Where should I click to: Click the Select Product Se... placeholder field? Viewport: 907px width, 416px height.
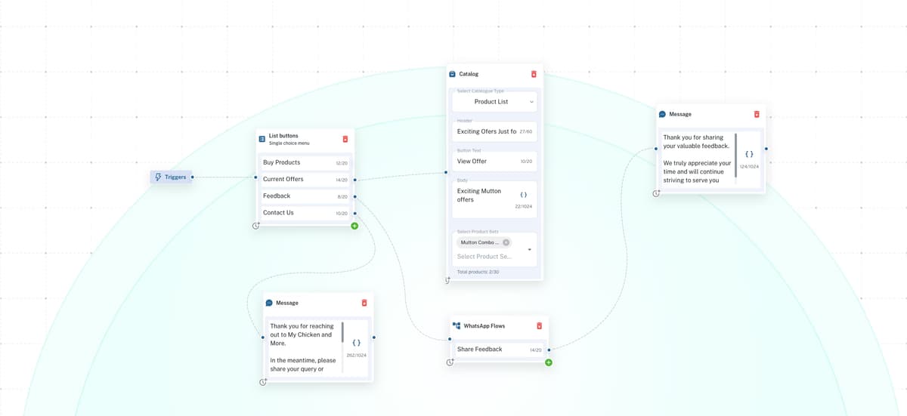point(484,257)
